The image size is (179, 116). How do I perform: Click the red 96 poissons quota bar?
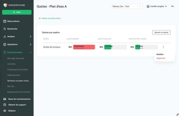coord(84,47)
